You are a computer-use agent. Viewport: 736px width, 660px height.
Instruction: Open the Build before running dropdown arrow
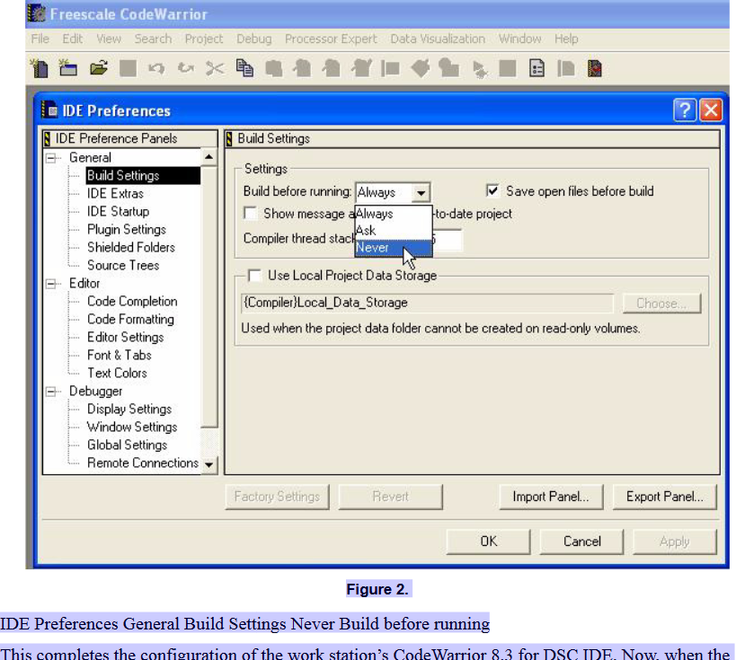coord(421,193)
